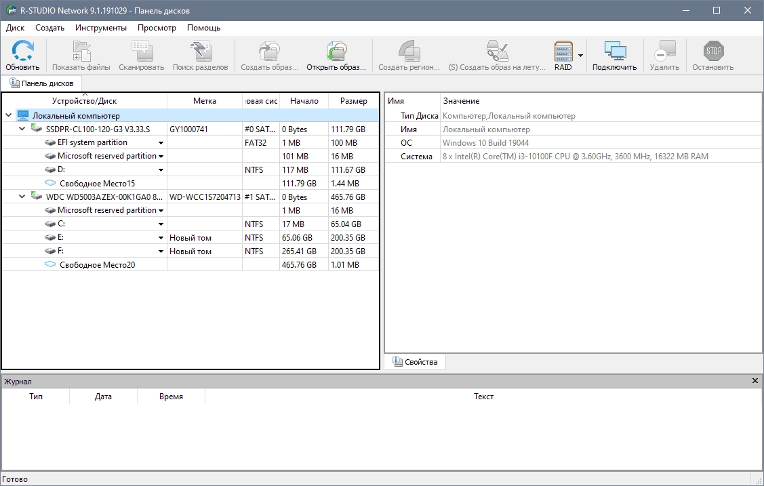Select Свободное Место15 free space icon
Image resolution: width=764 pixels, height=486 pixels.
pyautogui.click(x=50, y=183)
